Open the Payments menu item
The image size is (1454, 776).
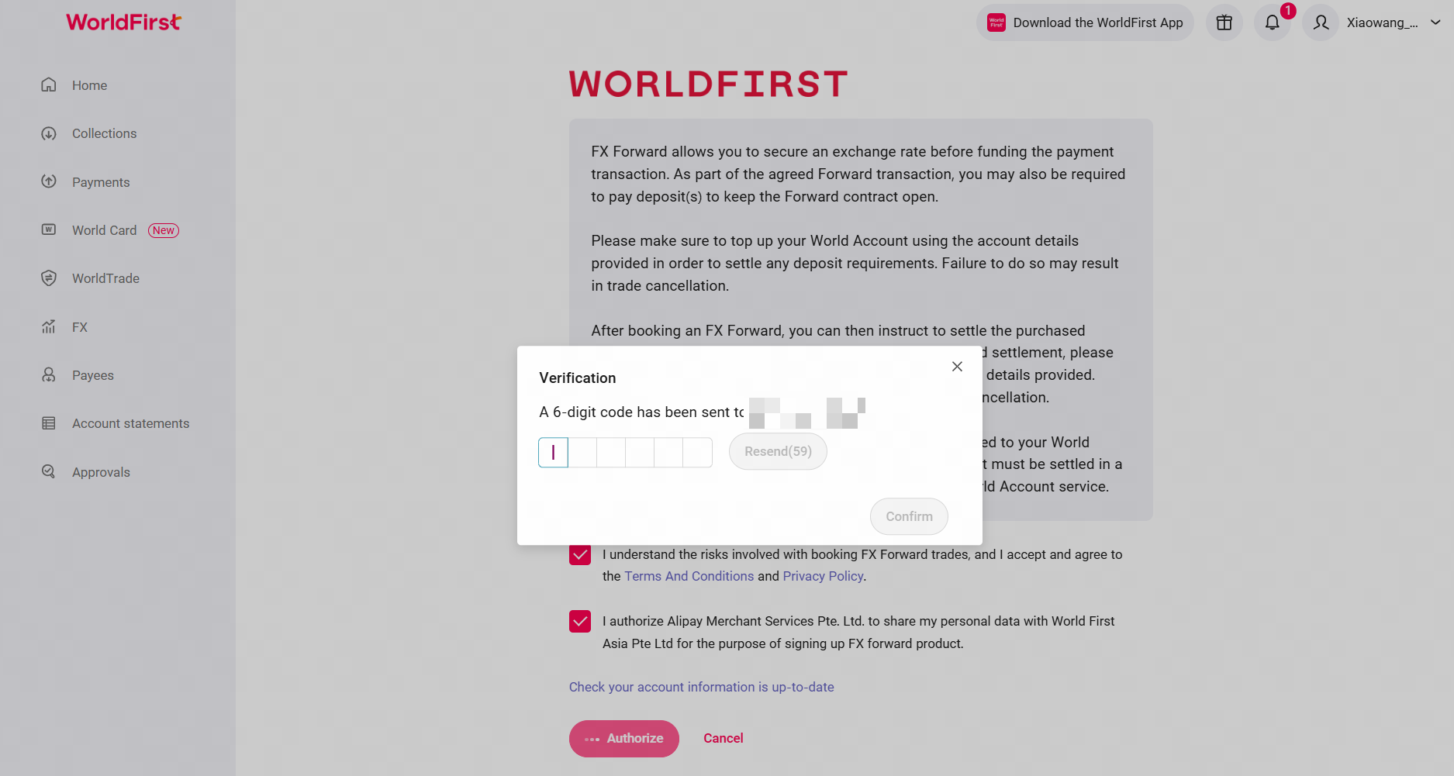[101, 182]
